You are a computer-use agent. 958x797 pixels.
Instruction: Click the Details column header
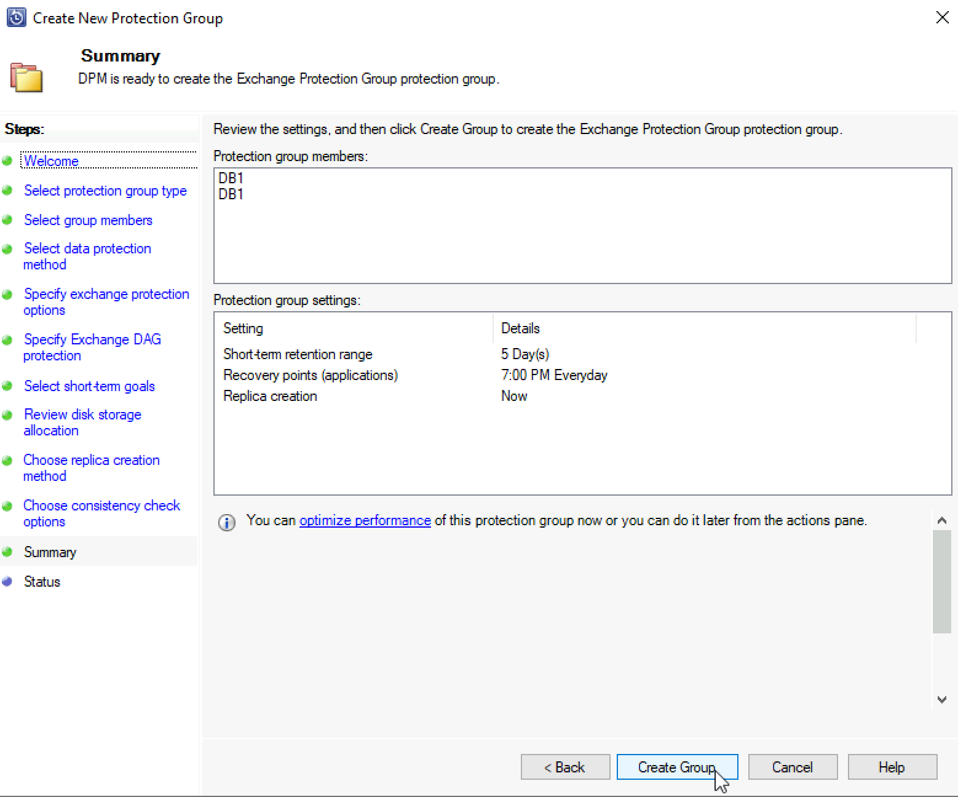point(705,328)
